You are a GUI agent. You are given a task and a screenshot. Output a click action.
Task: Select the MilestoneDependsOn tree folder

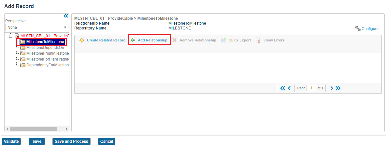click(x=45, y=48)
